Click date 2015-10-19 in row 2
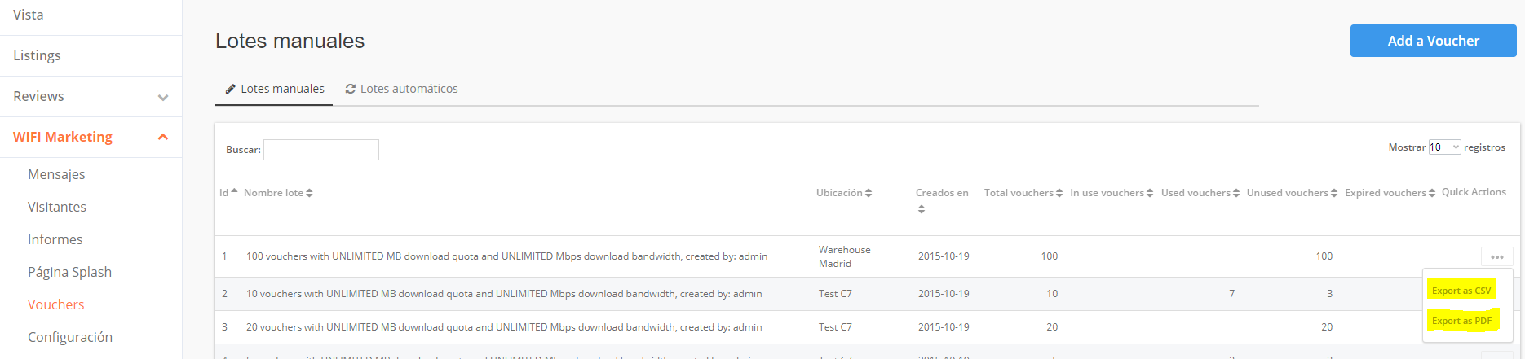 [944, 294]
